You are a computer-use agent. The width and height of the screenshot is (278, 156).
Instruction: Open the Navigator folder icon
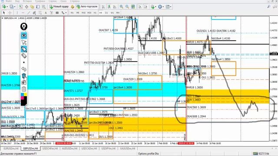(32, 7)
